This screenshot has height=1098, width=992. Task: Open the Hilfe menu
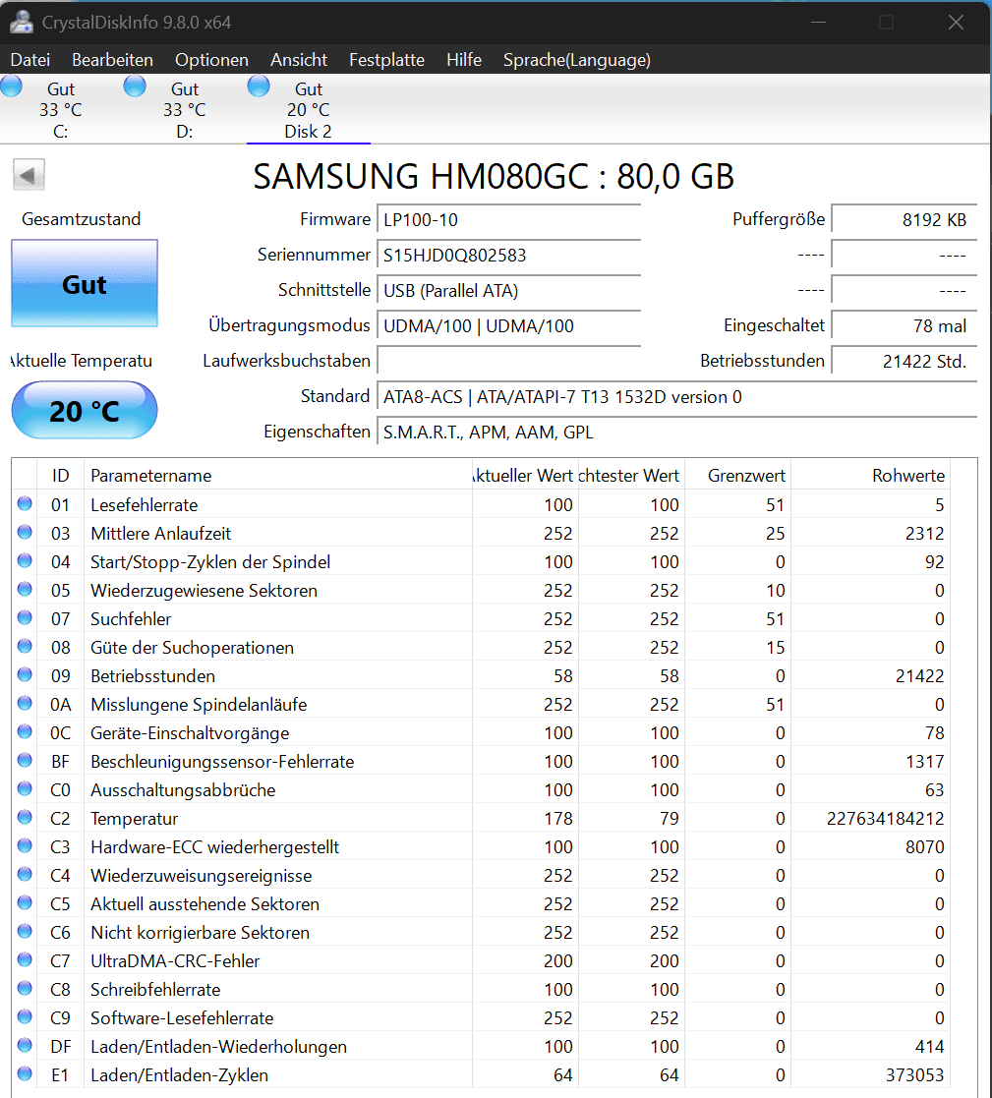click(463, 60)
